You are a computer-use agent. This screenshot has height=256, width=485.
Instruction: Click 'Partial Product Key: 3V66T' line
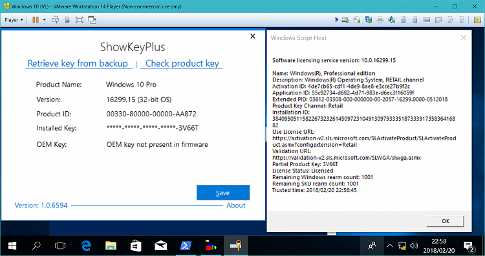click(305, 164)
